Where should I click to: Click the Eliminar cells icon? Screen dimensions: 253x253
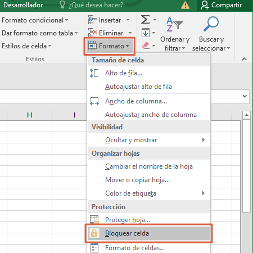(x=93, y=33)
